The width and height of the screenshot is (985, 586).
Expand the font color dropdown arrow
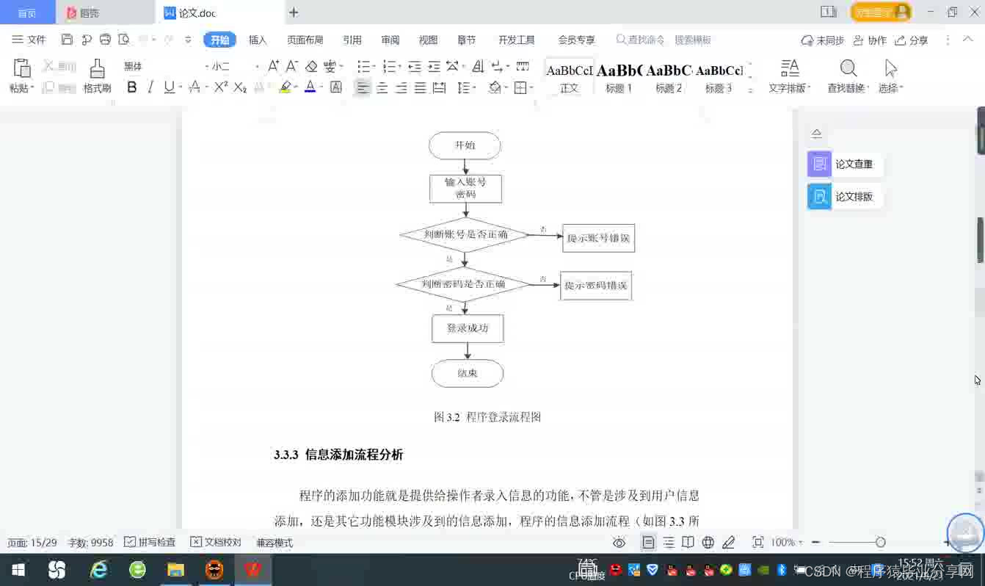point(321,87)
